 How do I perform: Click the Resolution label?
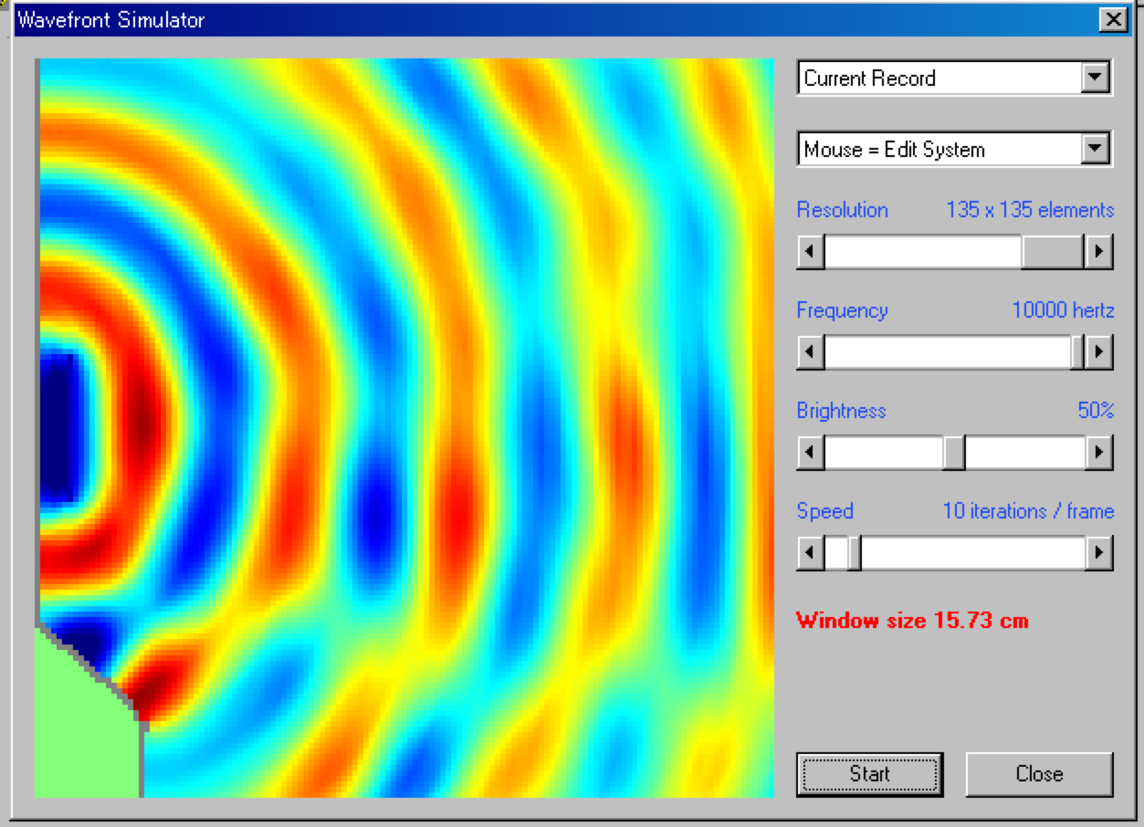pyautogui.click(x=842, y=210)
